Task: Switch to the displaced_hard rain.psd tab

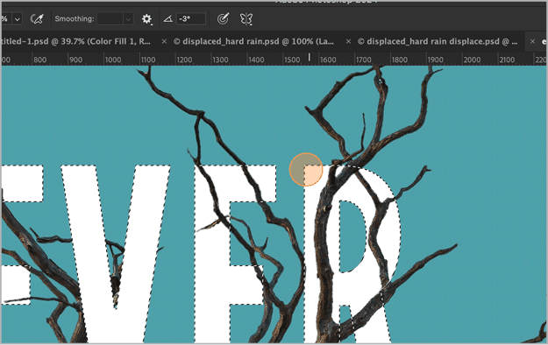Action: pos(253,41)
